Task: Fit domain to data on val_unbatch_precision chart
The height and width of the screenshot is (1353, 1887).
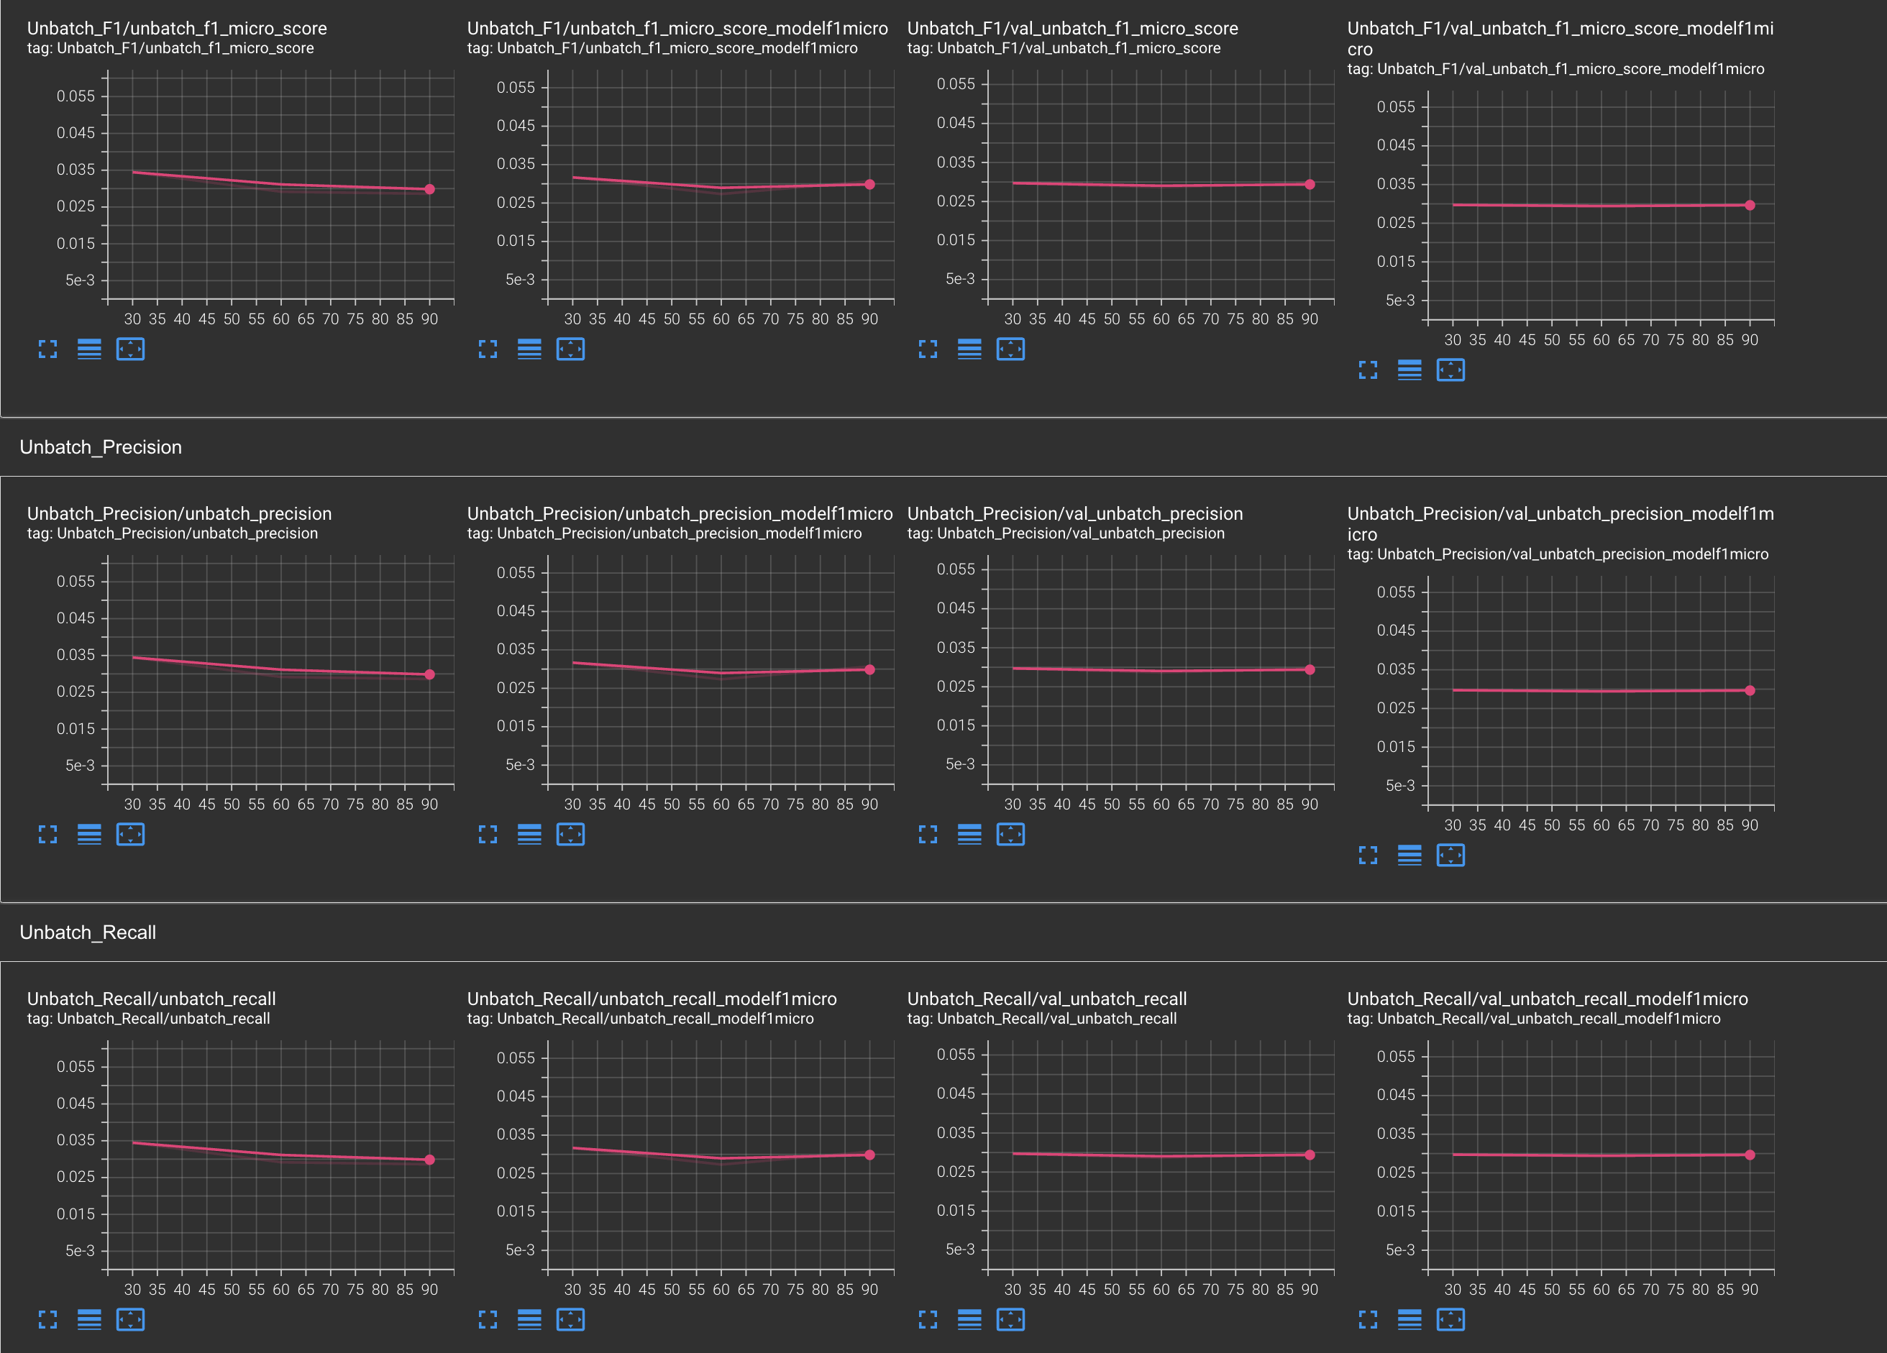Action: tap(1011, 834)
